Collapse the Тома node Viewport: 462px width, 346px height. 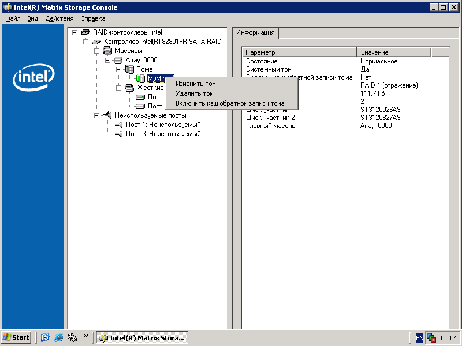point(119,69)
